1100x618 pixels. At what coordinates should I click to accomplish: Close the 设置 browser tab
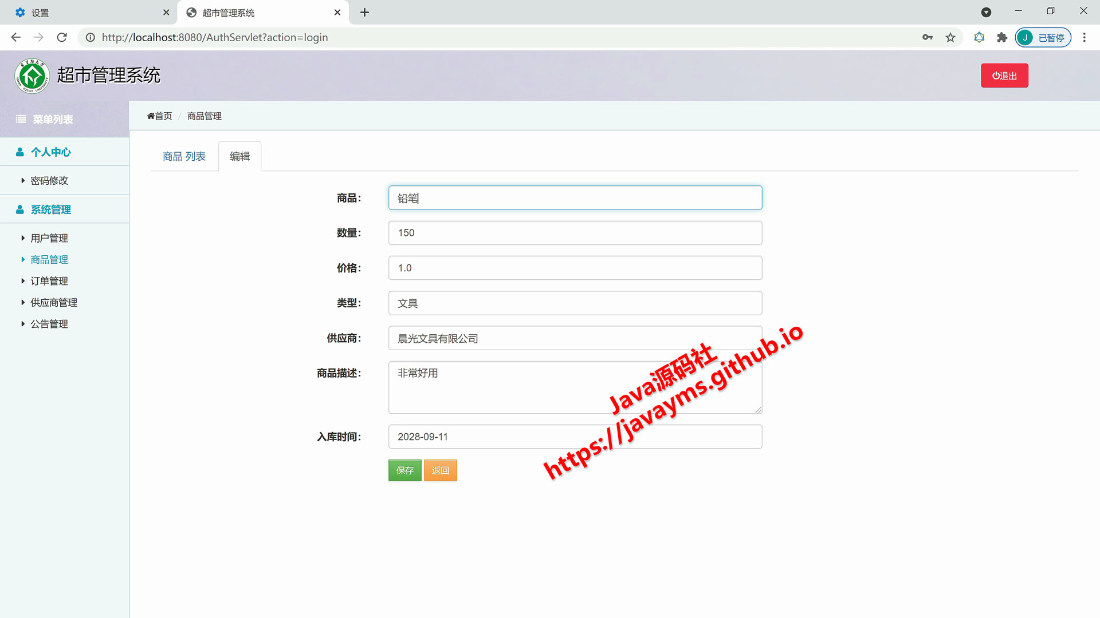166,12
